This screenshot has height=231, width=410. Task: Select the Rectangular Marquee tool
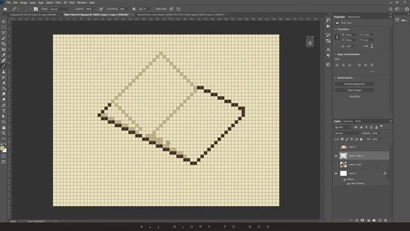click(x=4, y=27)
